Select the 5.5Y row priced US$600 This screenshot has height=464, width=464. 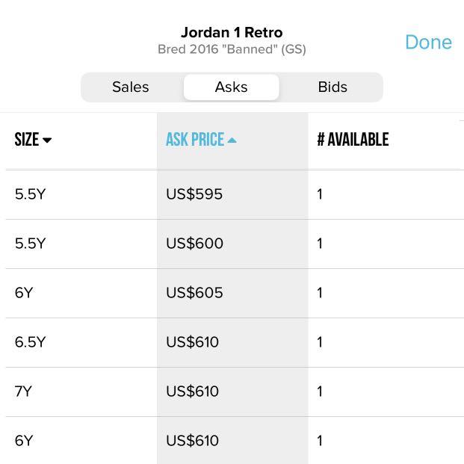pos(232,244)
